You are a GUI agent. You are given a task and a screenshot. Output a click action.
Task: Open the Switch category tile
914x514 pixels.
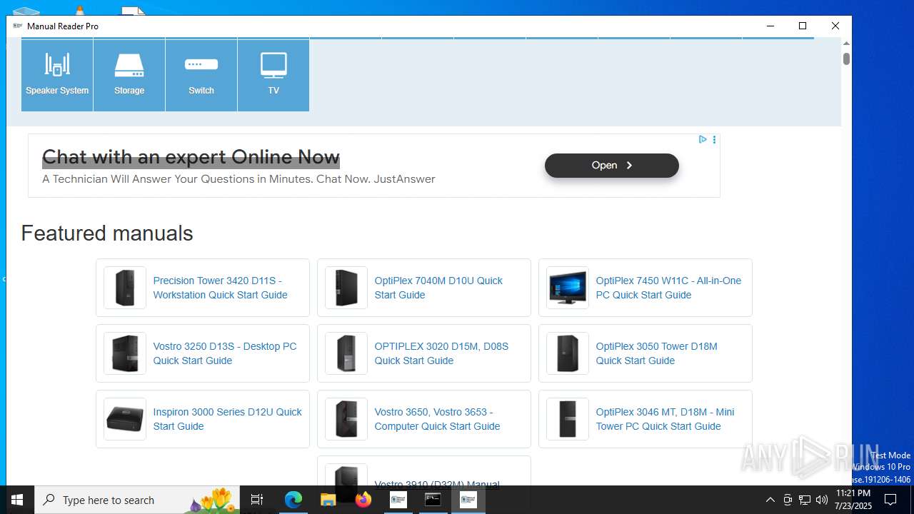coord(201,75)
